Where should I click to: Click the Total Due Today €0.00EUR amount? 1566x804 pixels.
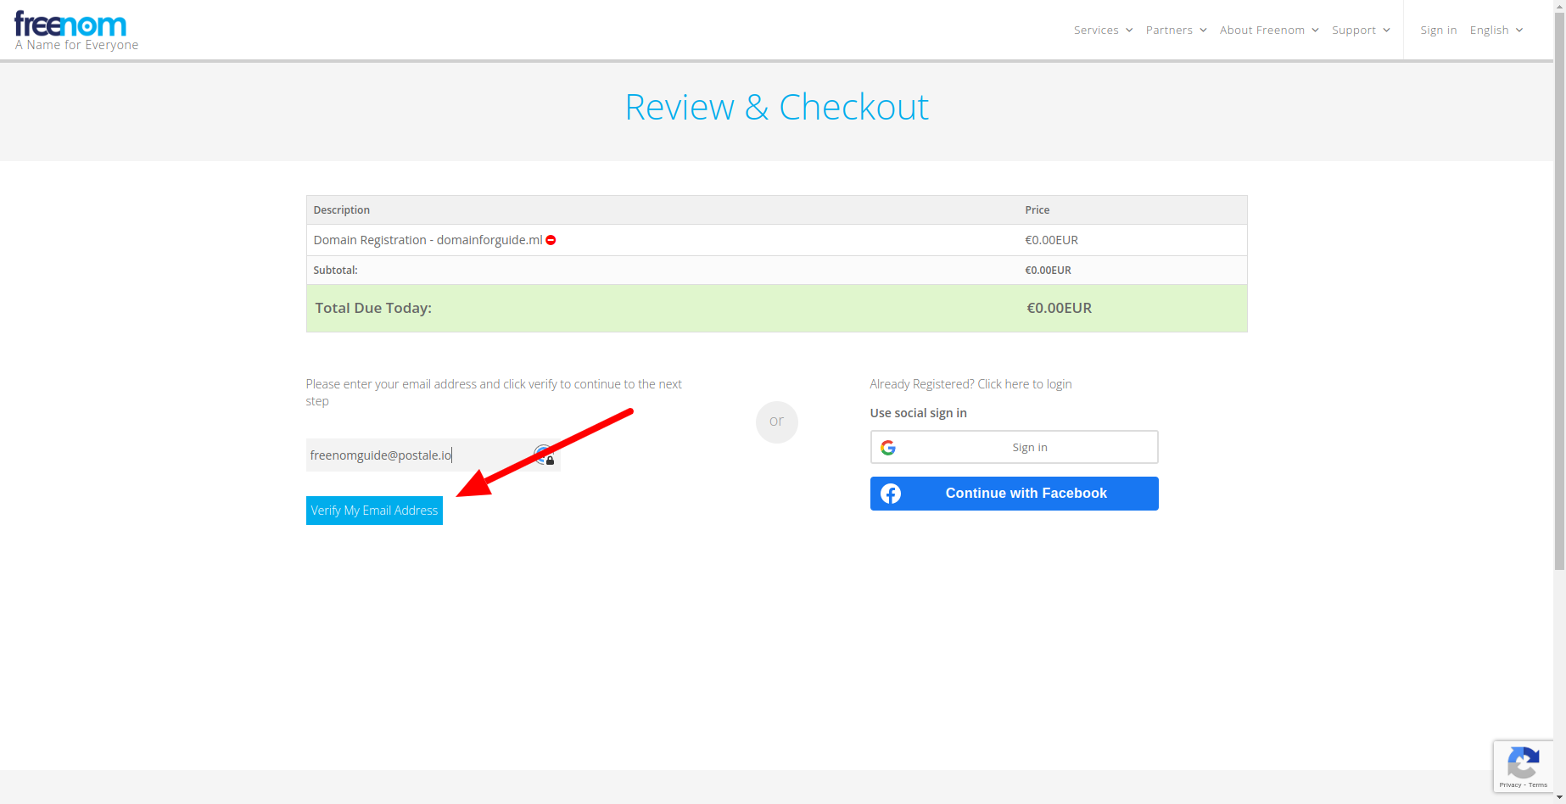(1059, 308)
